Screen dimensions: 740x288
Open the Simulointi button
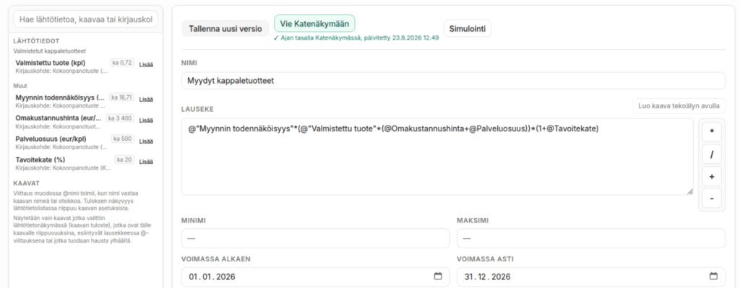(x=468, y=29)
